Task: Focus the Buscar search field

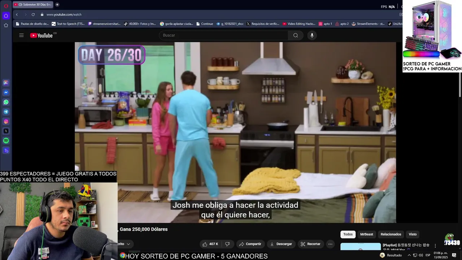Action: pyautogui.click(x=223, y=35)
